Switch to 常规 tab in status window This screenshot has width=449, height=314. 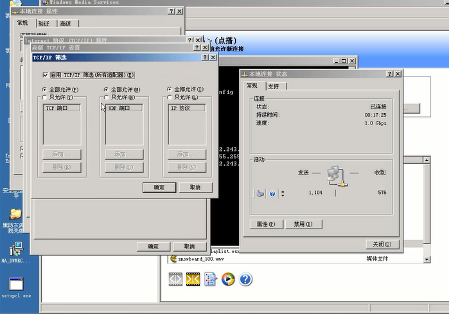click(254, 85)
